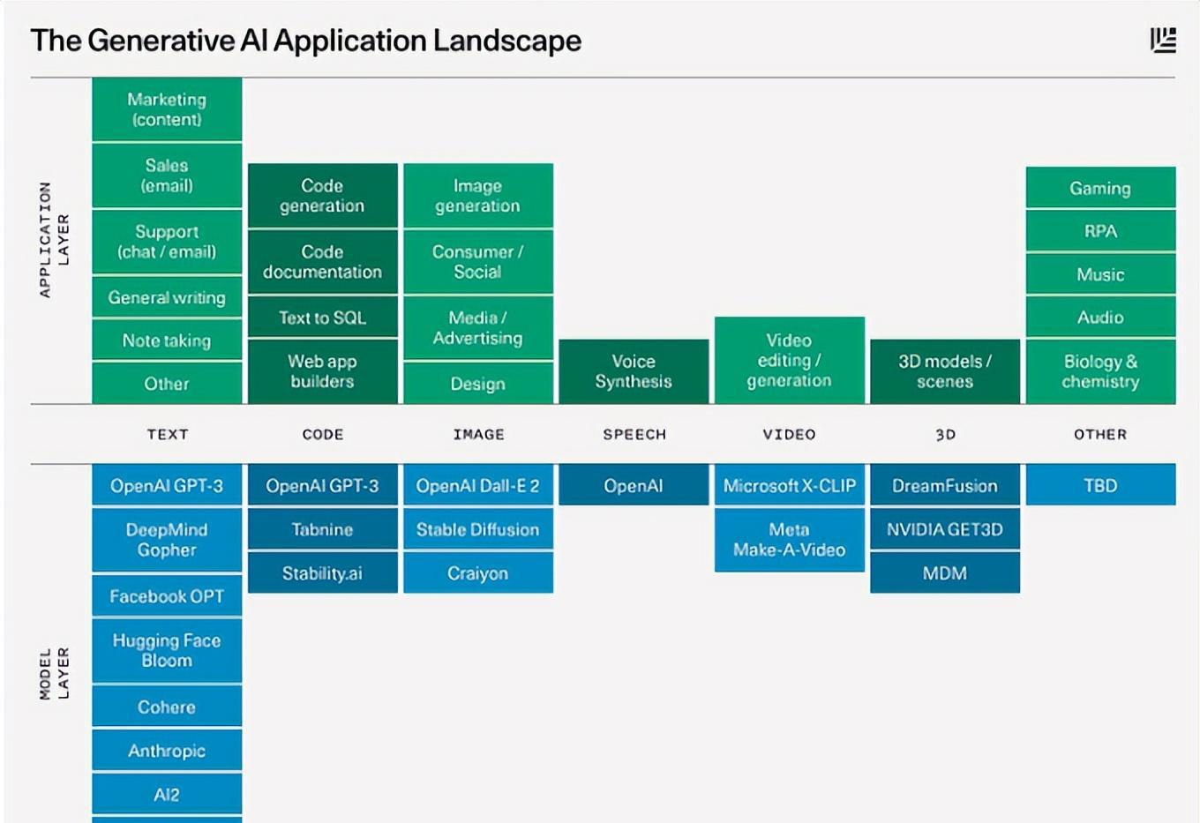
Task: Select the 'Video editing / generation' box
Action: 790,360
